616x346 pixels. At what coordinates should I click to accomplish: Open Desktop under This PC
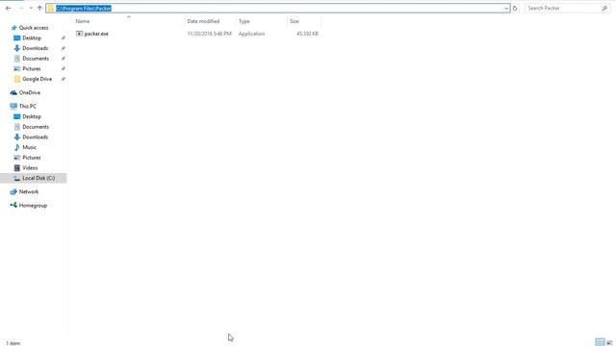pyautogui.click(x=32, y=116)
